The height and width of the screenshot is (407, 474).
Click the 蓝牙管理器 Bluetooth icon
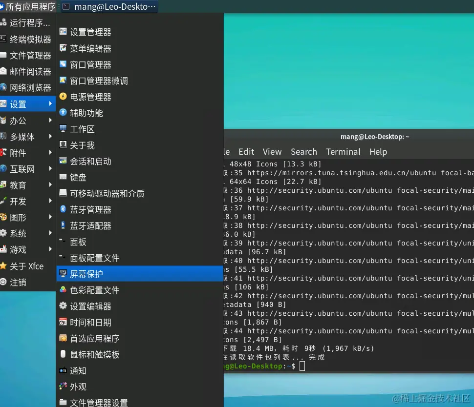[x=63, y=209]
